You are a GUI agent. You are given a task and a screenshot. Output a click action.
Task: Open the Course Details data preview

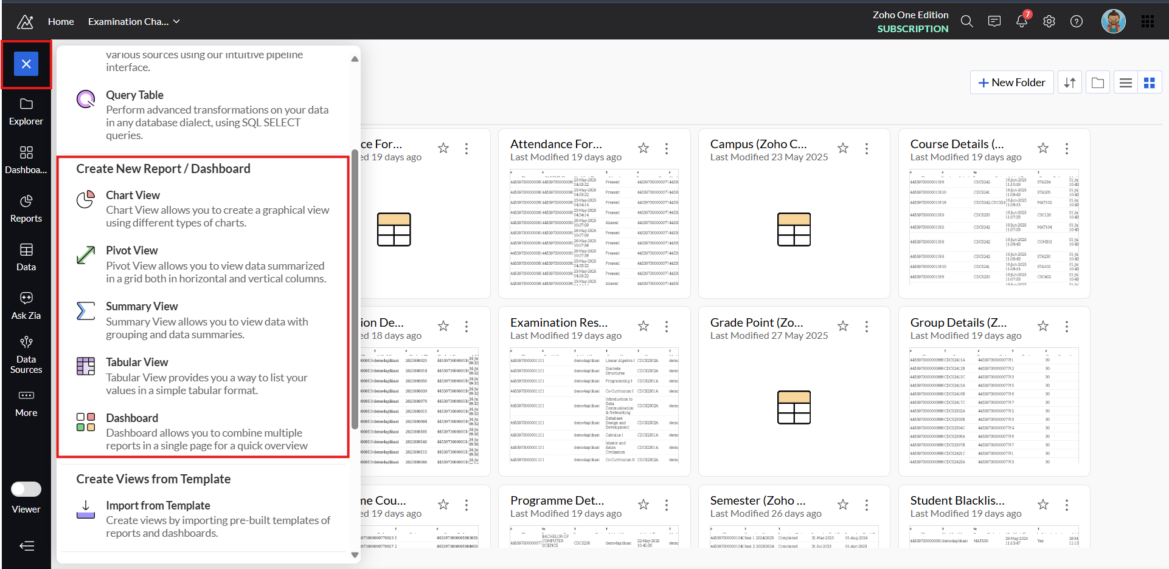coord(994,228)
